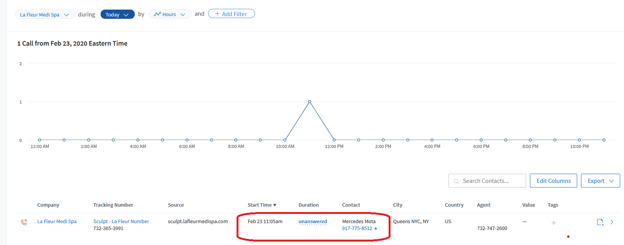Screen dimensions: 624x245
Task: Expand call details with the right chevron
Action: [x=612, y=222]
